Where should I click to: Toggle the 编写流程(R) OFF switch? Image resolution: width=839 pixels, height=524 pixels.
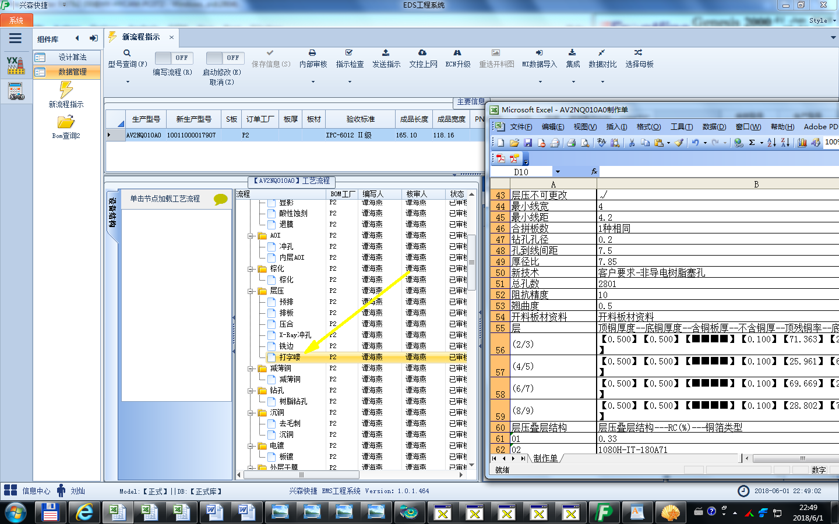click(x=174, y=58)
